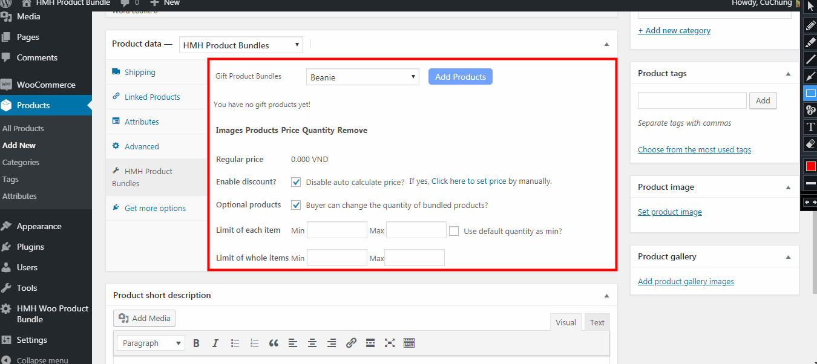Screen dimensions: 817x364
Task: Open the Advanced product data tab
Action: [x=157, y=146]
